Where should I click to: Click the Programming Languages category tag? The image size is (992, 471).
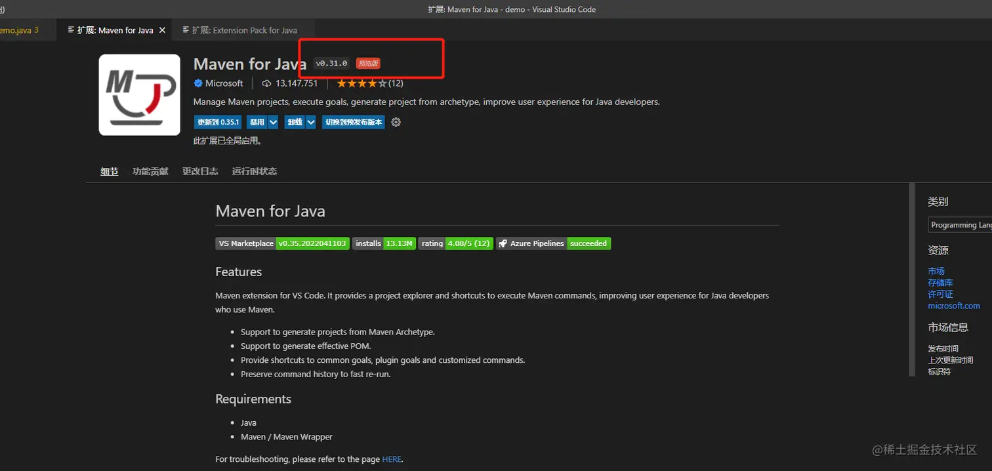coord(961,225)
